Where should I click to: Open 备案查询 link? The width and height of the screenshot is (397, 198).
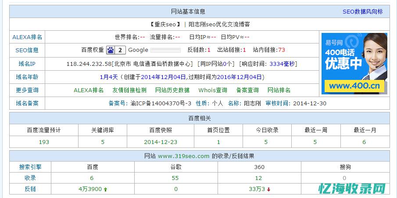[247, 90]
